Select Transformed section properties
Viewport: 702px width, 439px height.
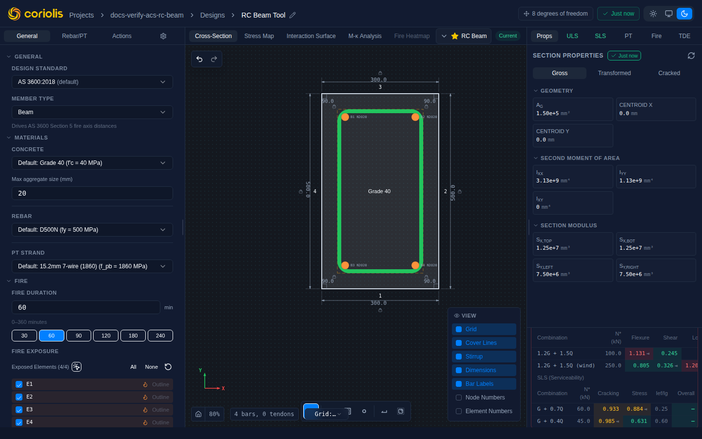[614, 73]
